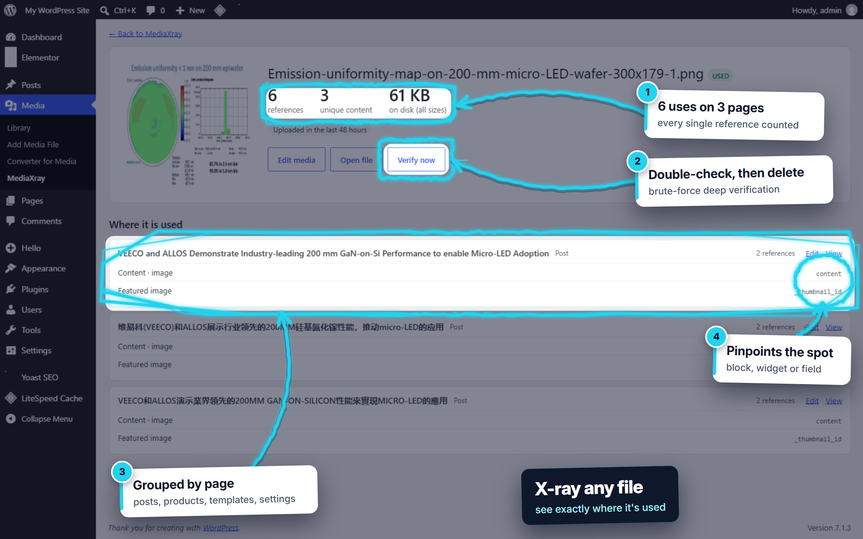863x539 pixels.
Task: Click 'Uploaded in the last 48 hours' label
Action: [320, 130]
